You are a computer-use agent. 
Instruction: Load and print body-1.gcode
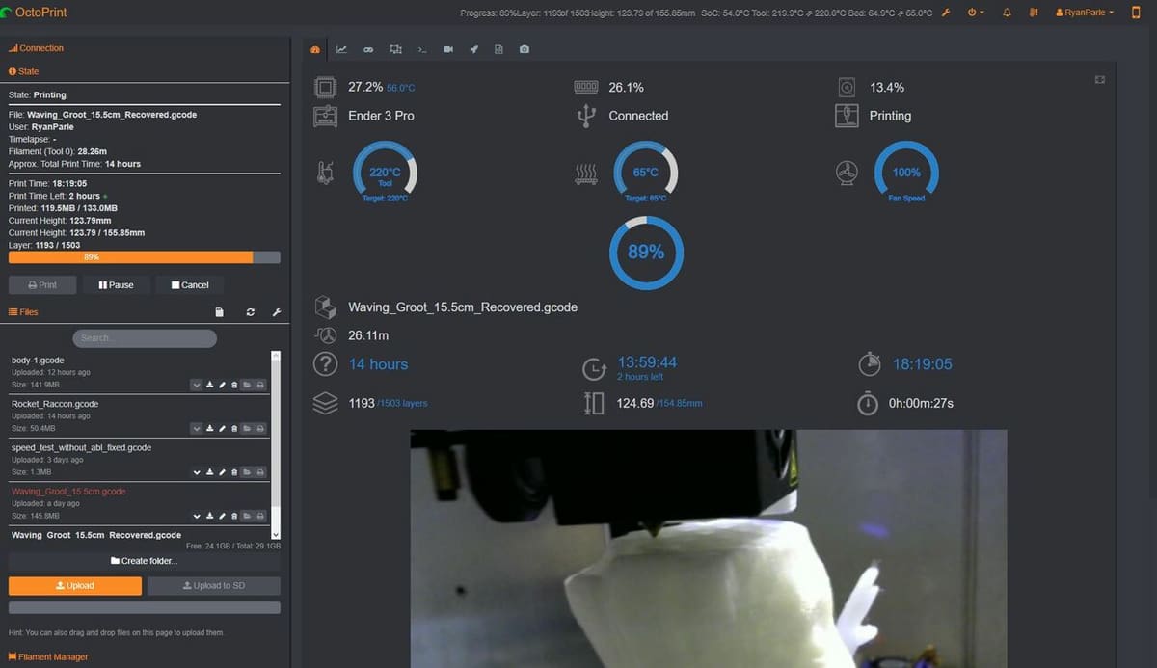[x=260, y=385]
